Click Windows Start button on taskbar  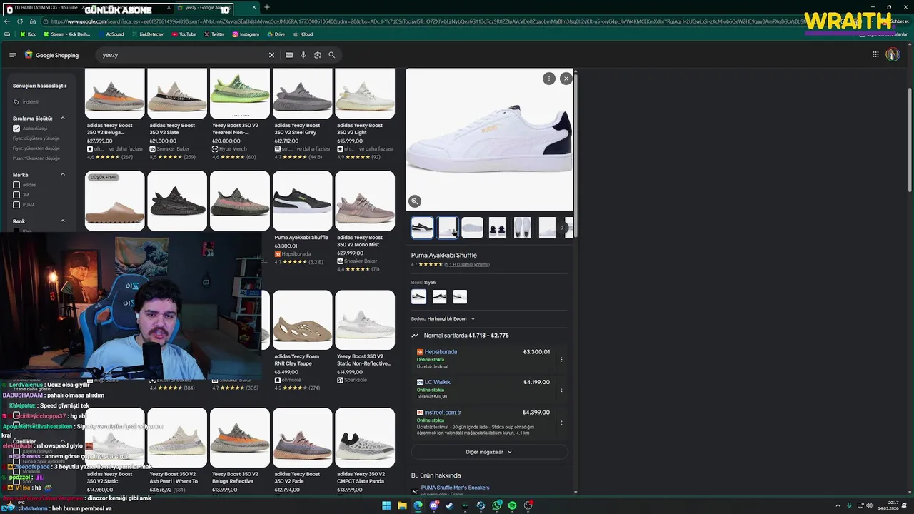[x=386, y=505]
